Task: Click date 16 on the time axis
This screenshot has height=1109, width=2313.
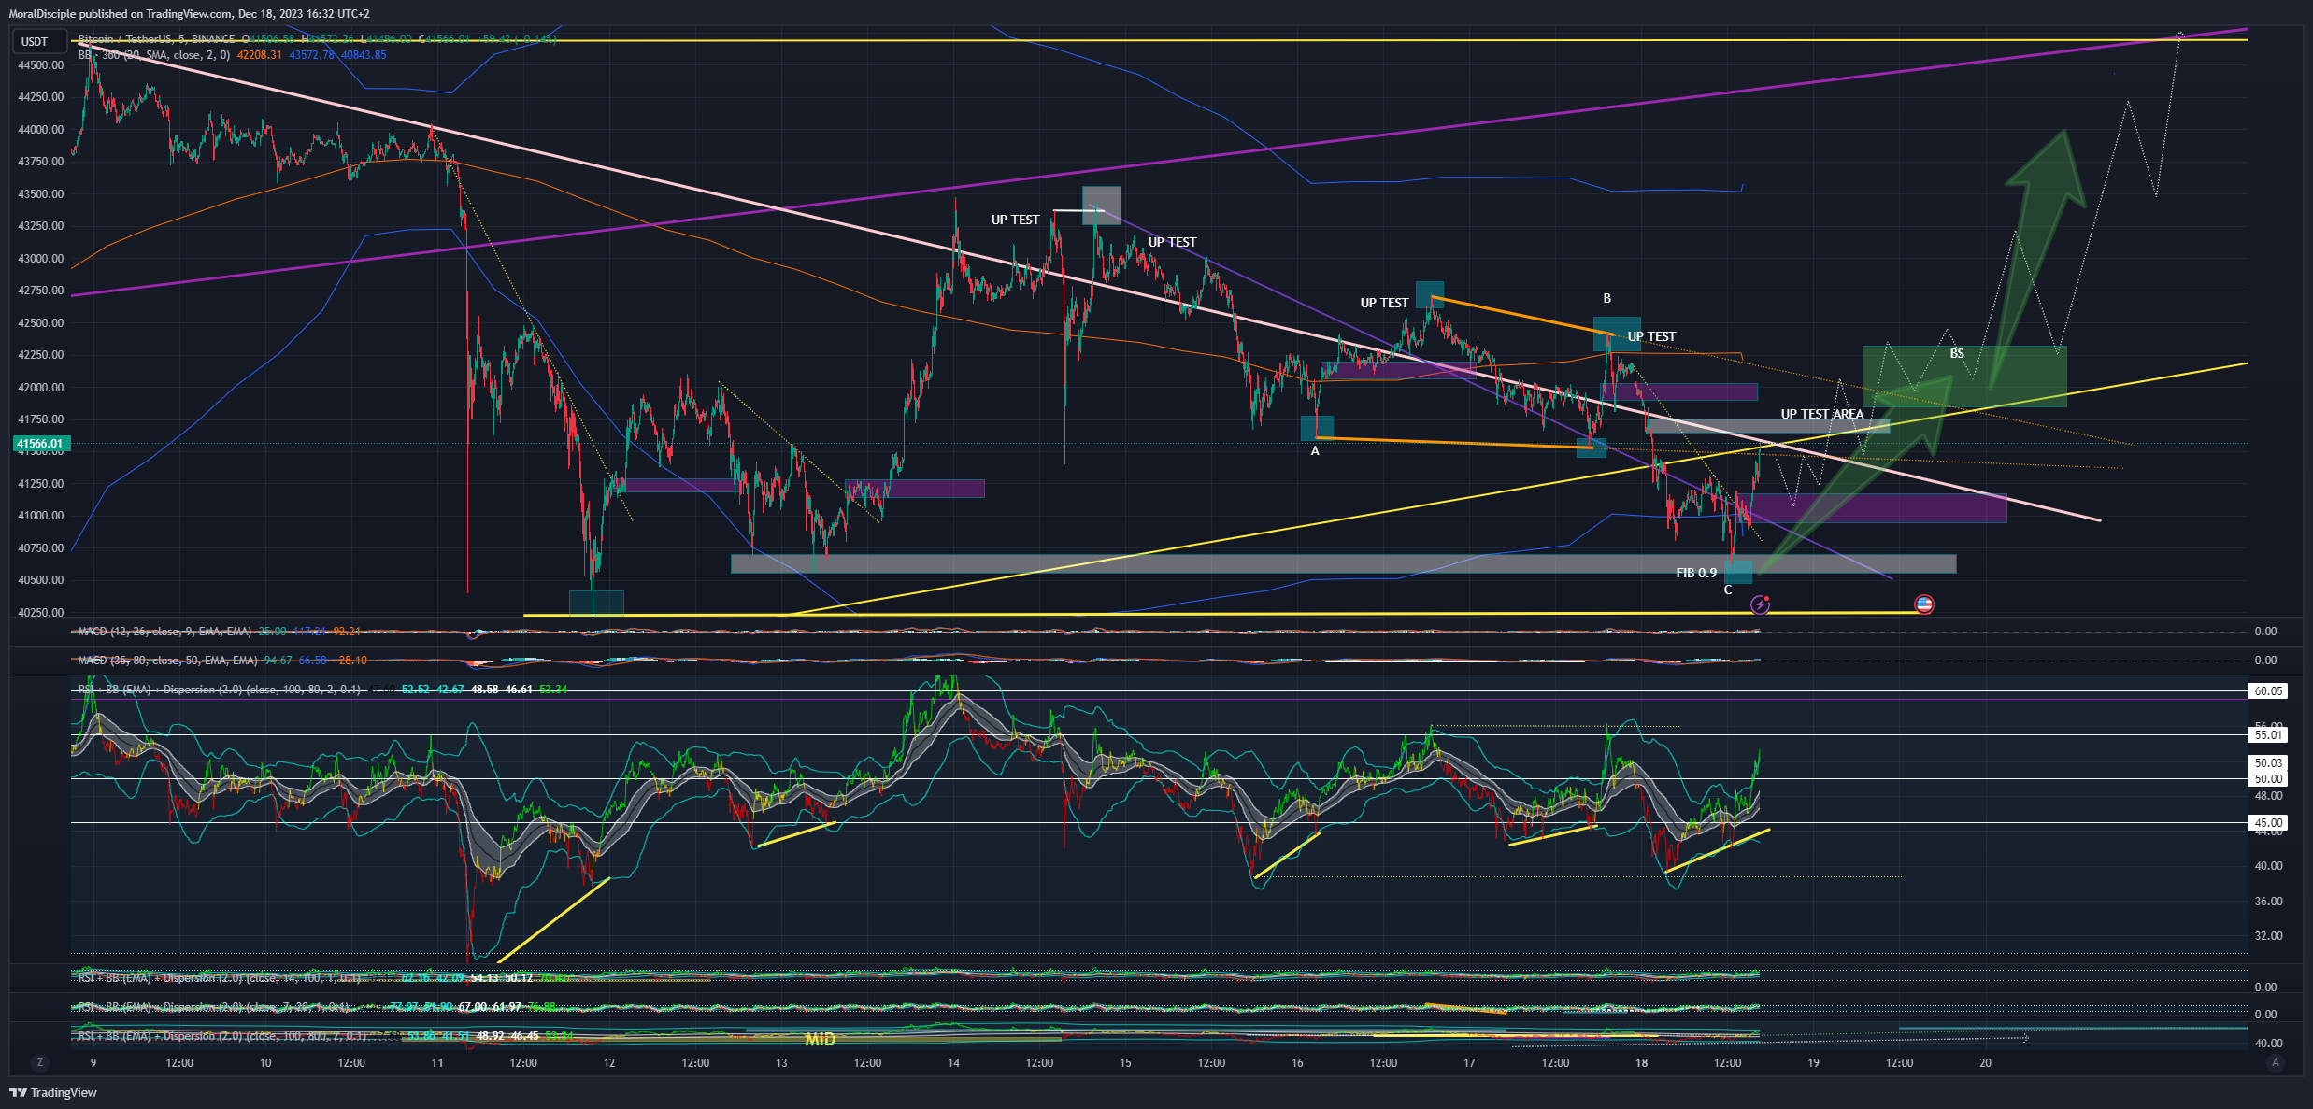Action: click(x=1297, y=1063)
